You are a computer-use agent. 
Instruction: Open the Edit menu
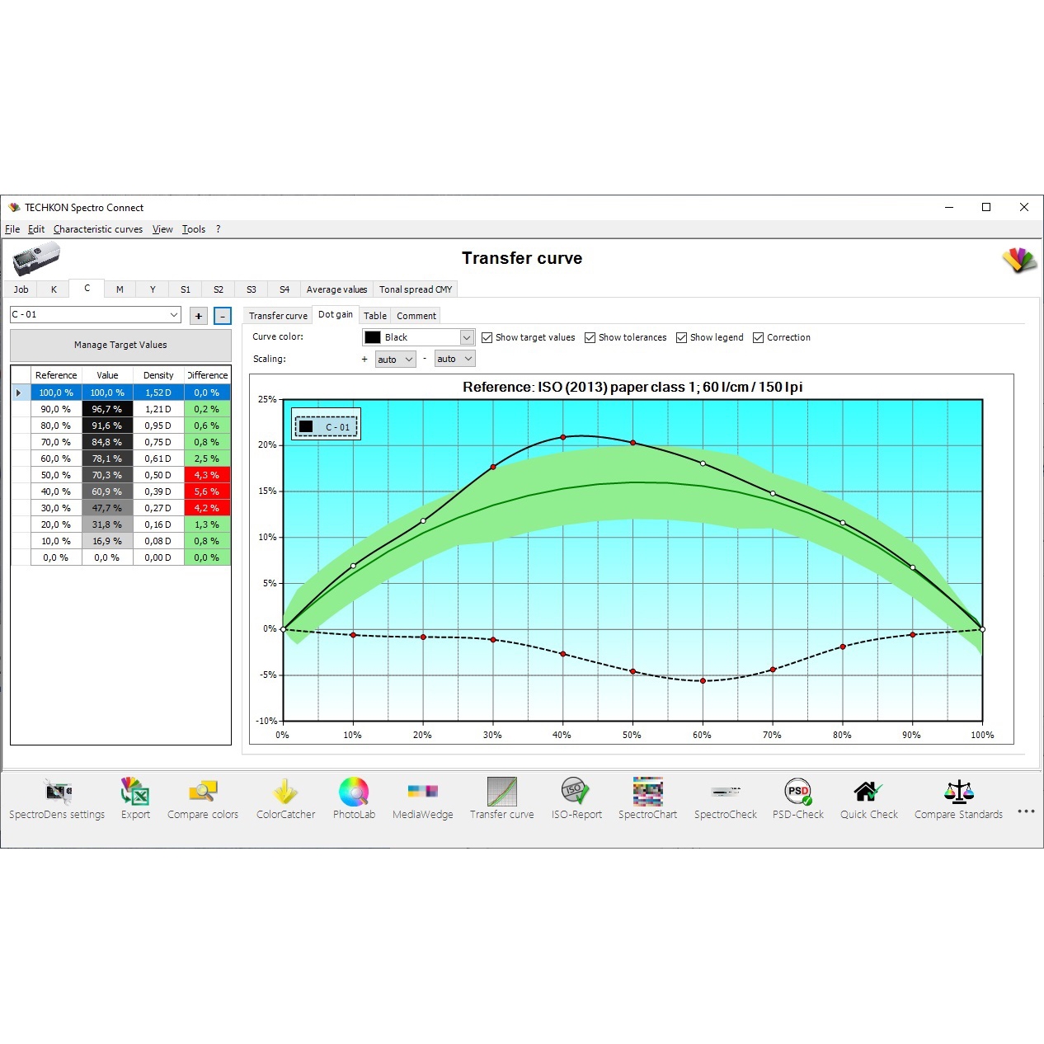pos(36,229)
